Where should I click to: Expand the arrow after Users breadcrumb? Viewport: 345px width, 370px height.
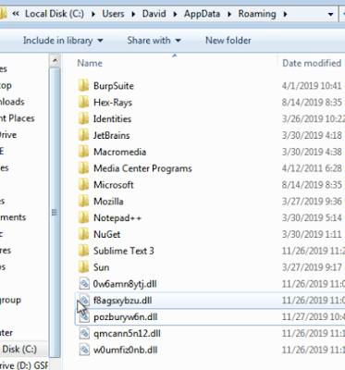(133, 14)
